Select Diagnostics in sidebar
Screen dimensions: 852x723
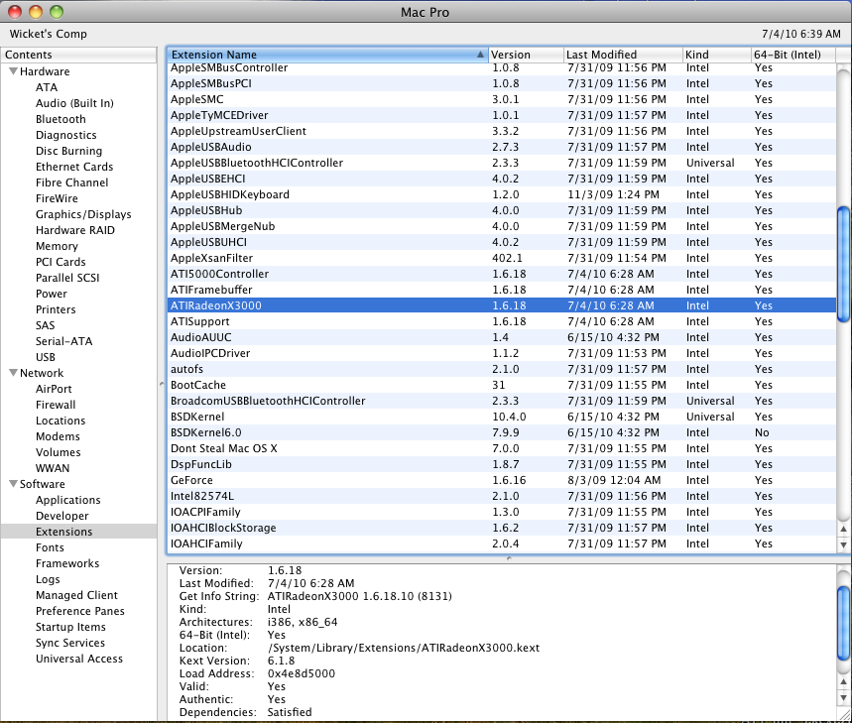(x=66, y=135)
